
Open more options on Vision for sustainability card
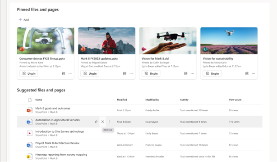click(254, 73)
